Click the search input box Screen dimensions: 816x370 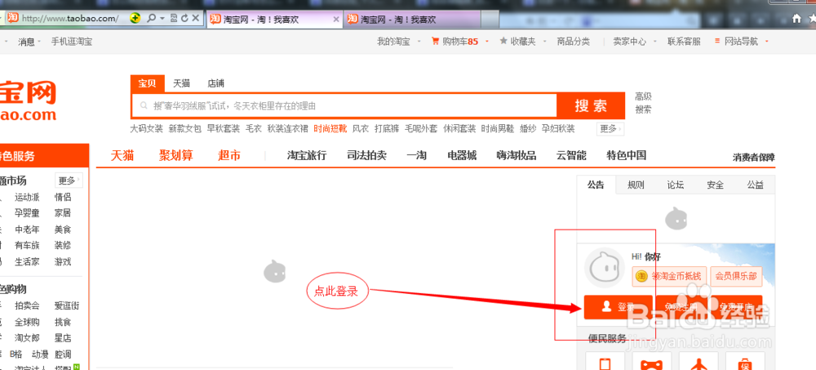coord(344,106)
